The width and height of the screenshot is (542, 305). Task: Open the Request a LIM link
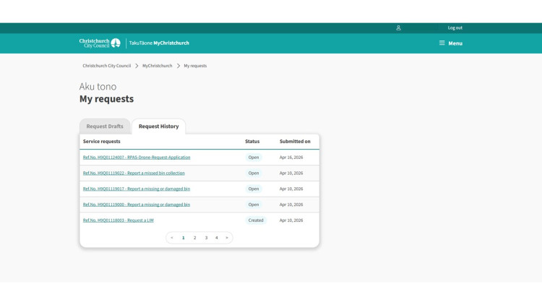[119, 220]
